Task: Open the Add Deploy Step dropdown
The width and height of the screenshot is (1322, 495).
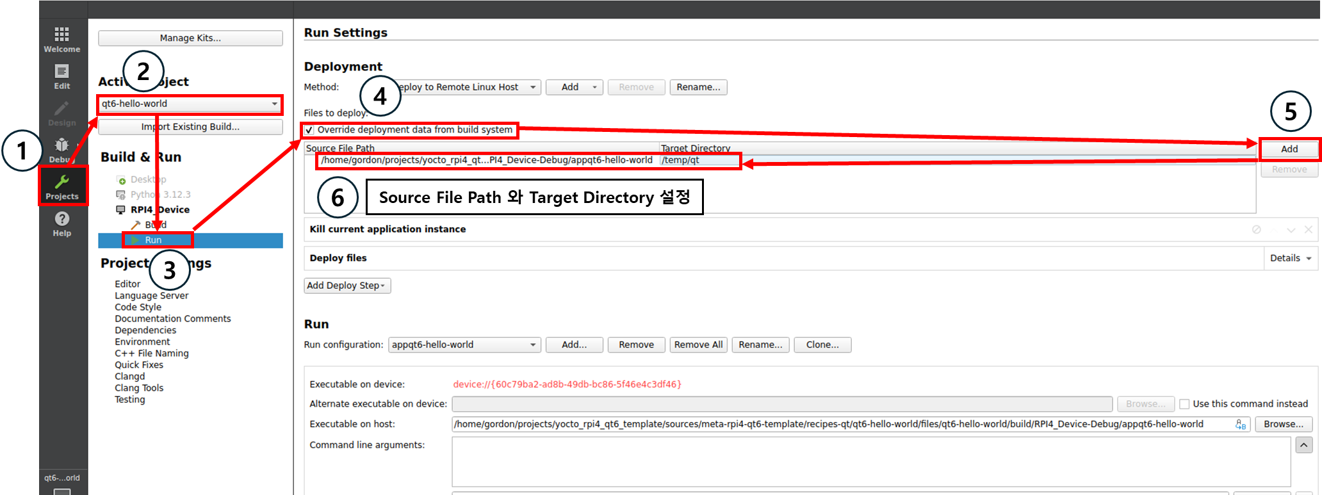Action: click(x=347, y=286)
